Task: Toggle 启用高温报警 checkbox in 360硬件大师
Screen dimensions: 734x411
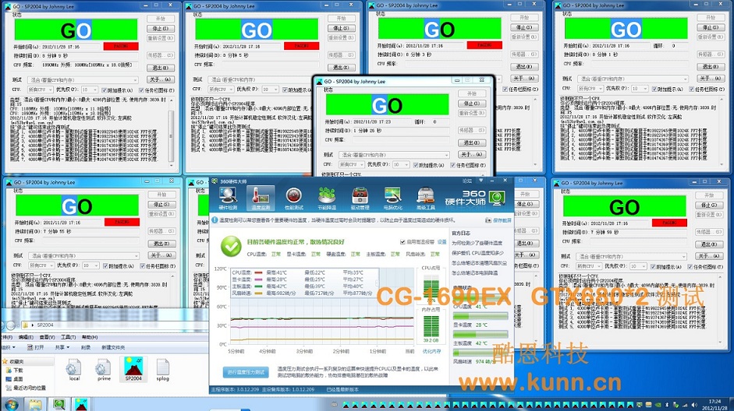Action: pos(402,242)
